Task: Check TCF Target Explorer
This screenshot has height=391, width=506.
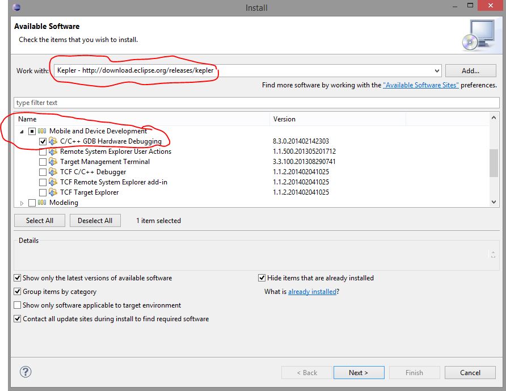Action: [x=43, y=192]
